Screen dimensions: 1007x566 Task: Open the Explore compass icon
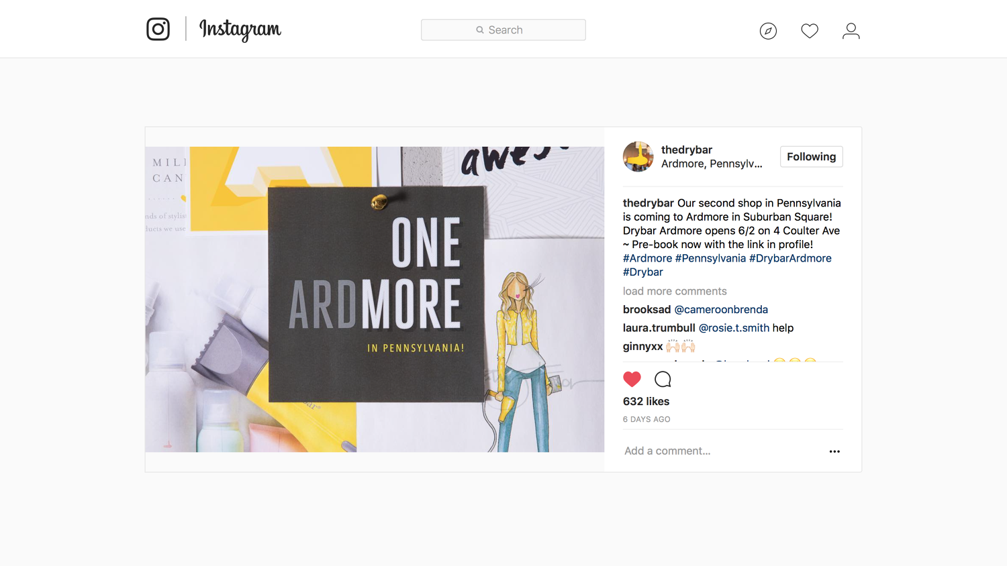pos(768,31)
